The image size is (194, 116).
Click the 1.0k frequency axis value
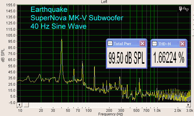coord(157,110)
